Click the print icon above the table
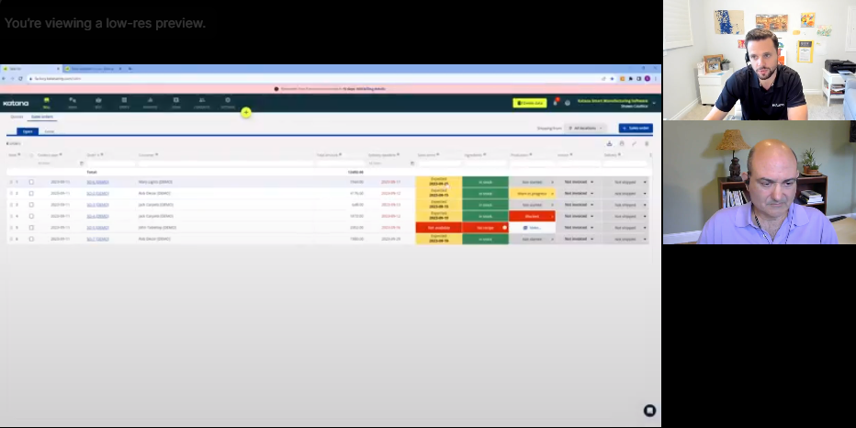 tap(622, 143)
